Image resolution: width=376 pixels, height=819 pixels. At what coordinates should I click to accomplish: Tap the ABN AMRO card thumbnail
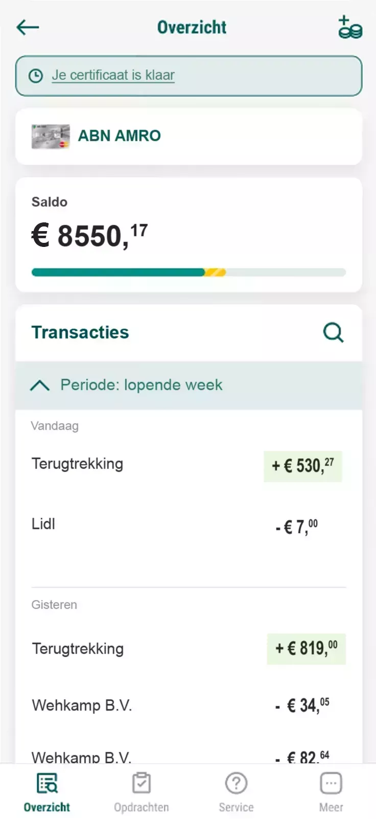click(x=51, y=136)
